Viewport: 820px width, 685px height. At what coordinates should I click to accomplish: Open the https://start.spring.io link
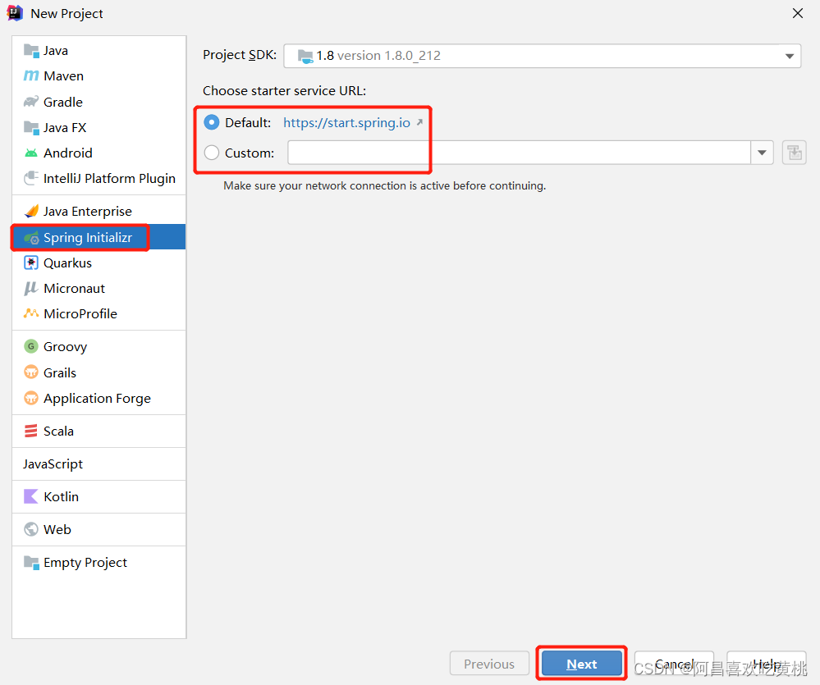click(x=346, y=122)
